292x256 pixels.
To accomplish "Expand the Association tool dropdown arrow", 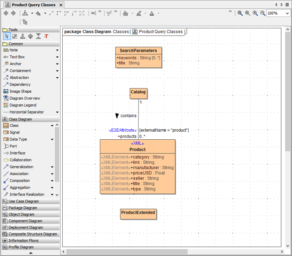I will point(52,173).
